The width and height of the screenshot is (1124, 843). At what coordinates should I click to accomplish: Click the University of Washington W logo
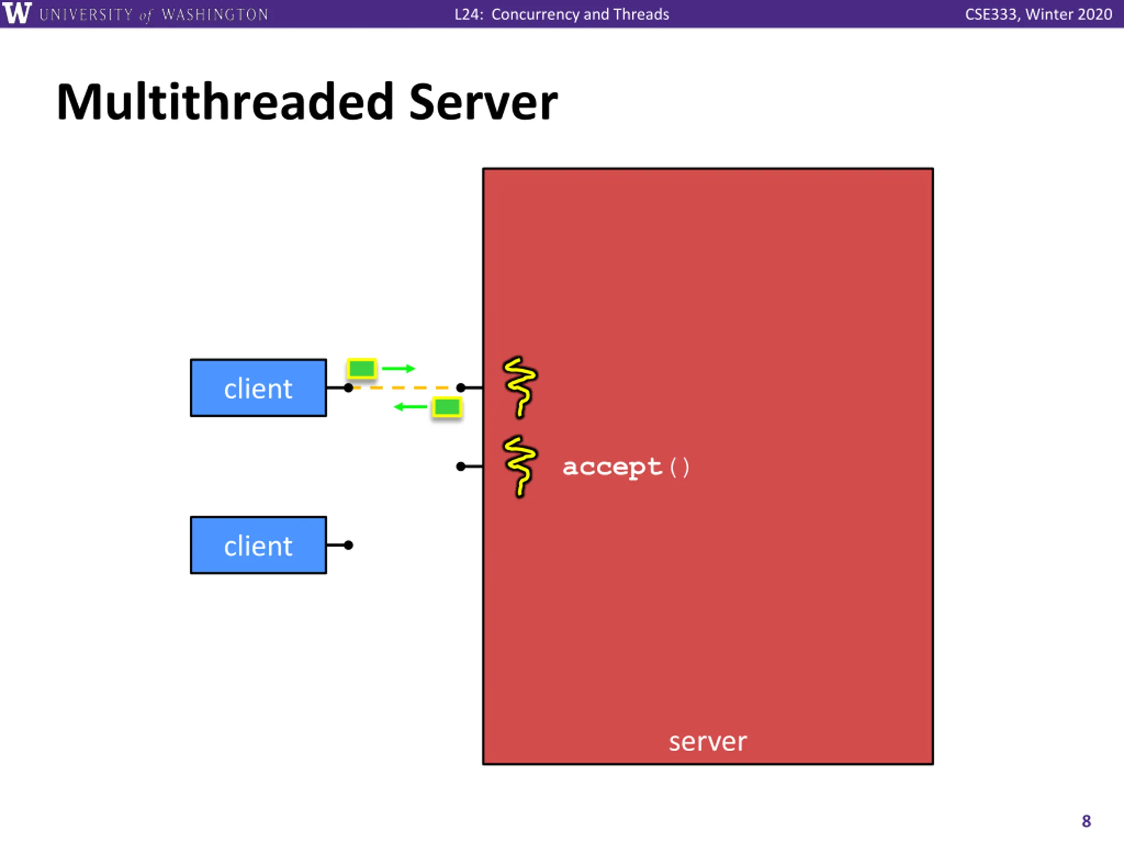tap(17, 13)
